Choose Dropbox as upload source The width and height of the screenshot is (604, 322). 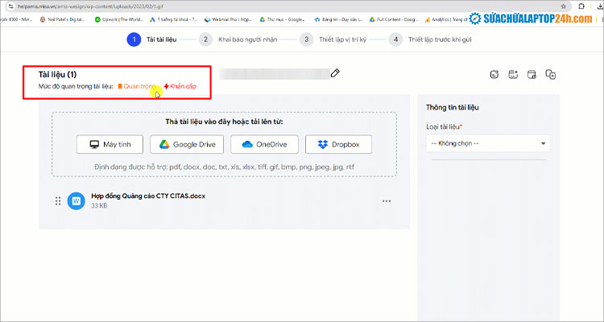338,144
